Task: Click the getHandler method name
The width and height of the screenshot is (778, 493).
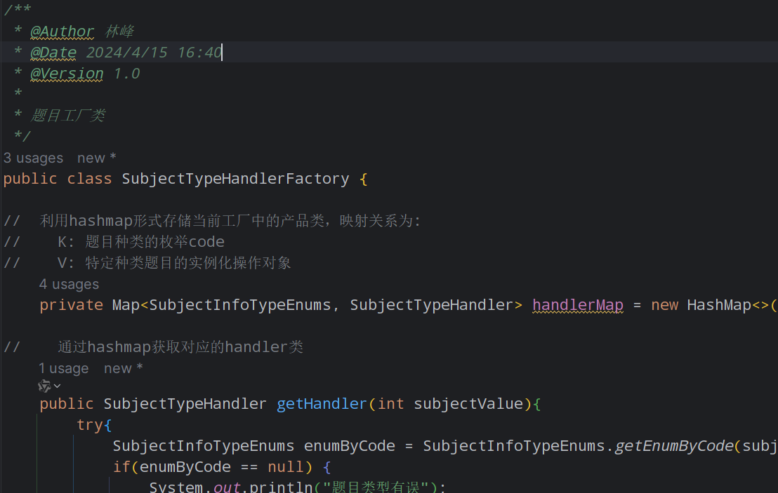Action: [321, 403]
